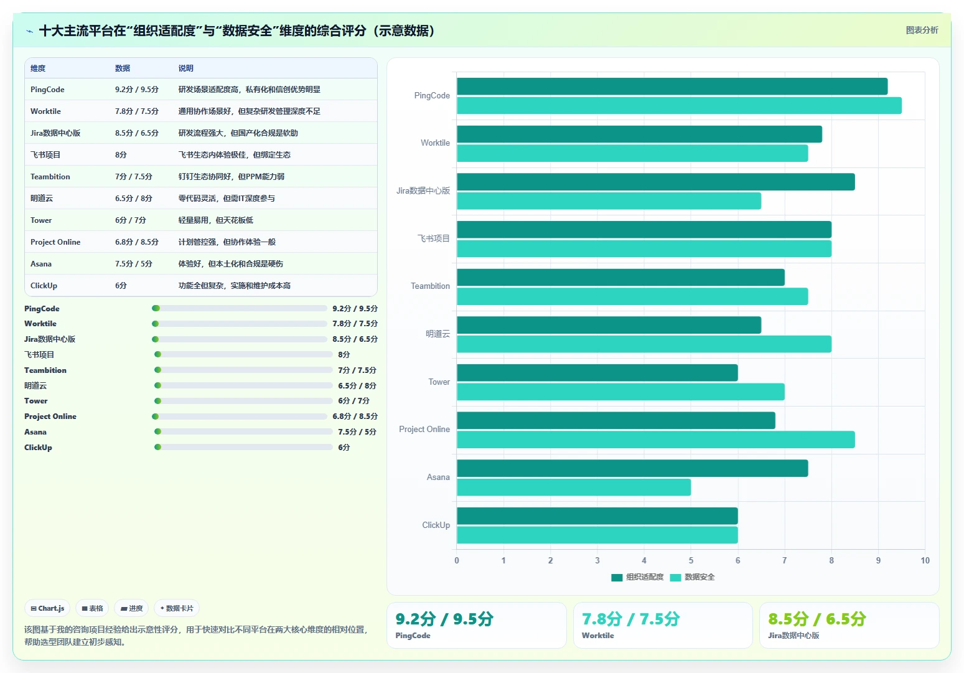Click Asana 数据安全 light bar in chart
Image resolution: width=964 pixels, height=673 pixels.
click(x=574, y=487)
